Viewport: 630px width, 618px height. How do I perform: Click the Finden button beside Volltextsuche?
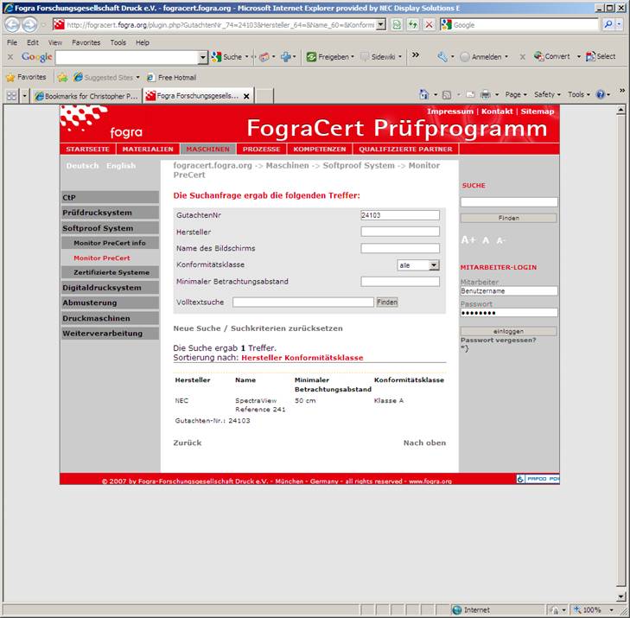tap(387, 303)
